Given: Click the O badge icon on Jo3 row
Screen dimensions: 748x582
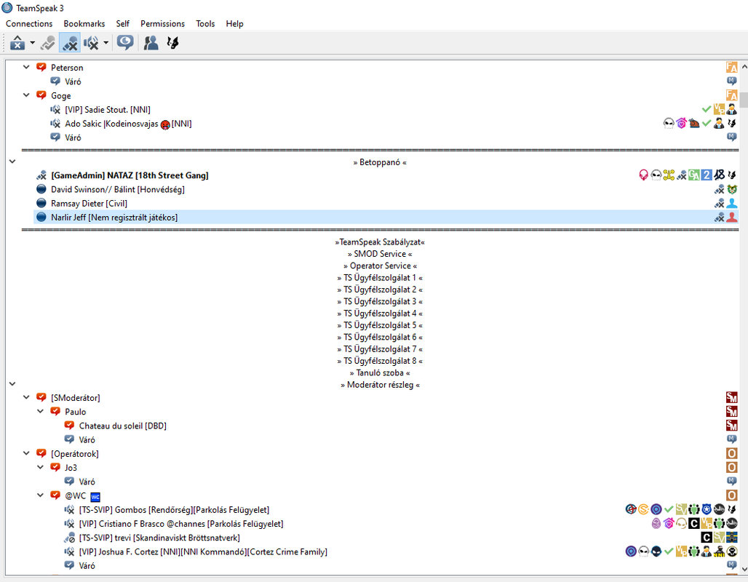Looking at the screenshot, I should (731, 468).
